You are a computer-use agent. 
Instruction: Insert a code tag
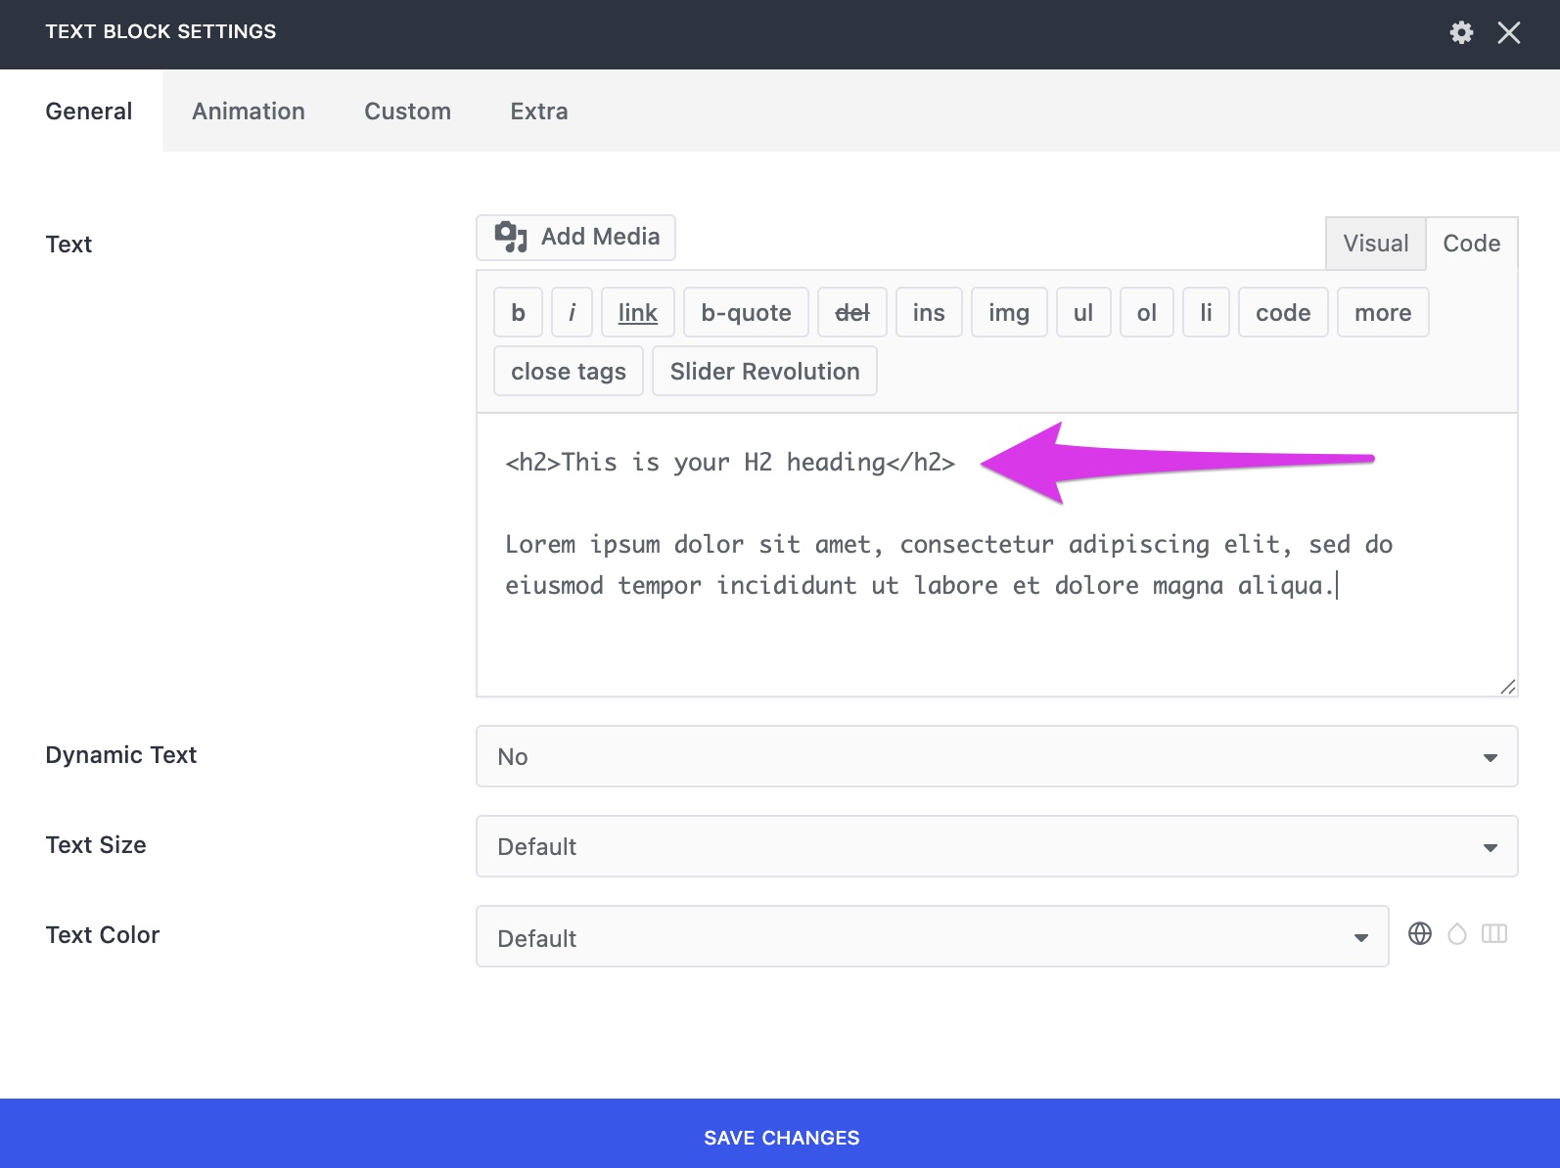[x=1283, y=312]
